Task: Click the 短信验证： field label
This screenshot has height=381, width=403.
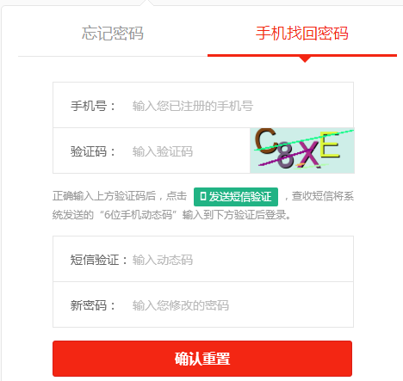Action: pos(99,260)
